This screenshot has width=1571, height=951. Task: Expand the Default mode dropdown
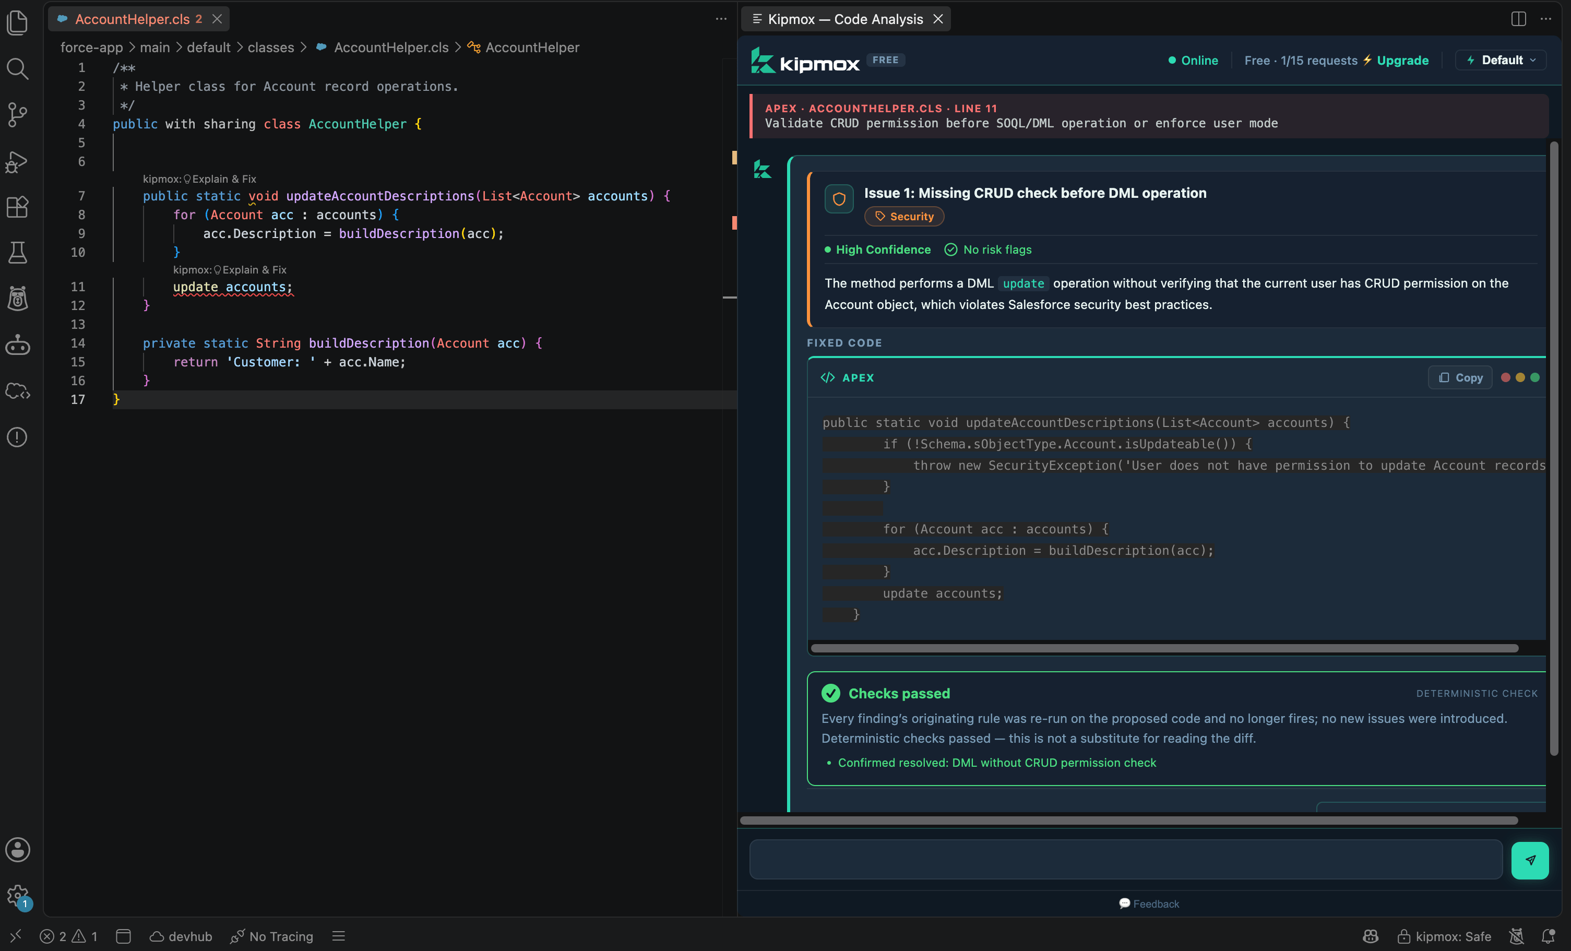1501,60
